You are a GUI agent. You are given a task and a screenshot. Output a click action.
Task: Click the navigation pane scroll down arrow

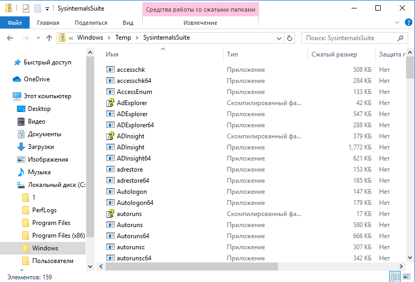pos(90,266)
